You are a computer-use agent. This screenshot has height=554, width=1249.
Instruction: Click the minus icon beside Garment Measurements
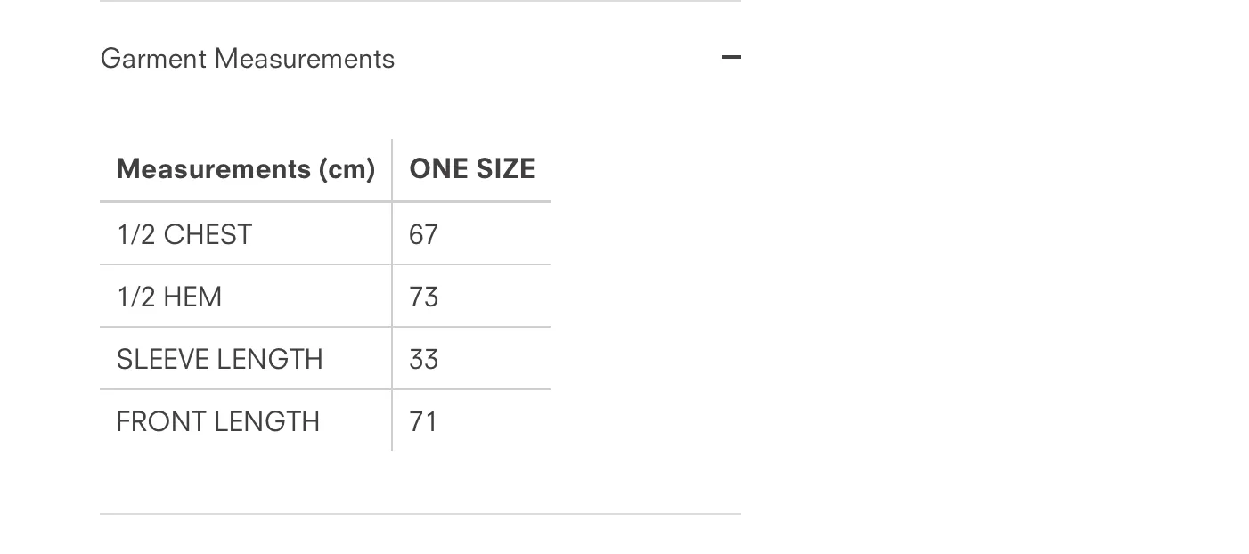731,58
